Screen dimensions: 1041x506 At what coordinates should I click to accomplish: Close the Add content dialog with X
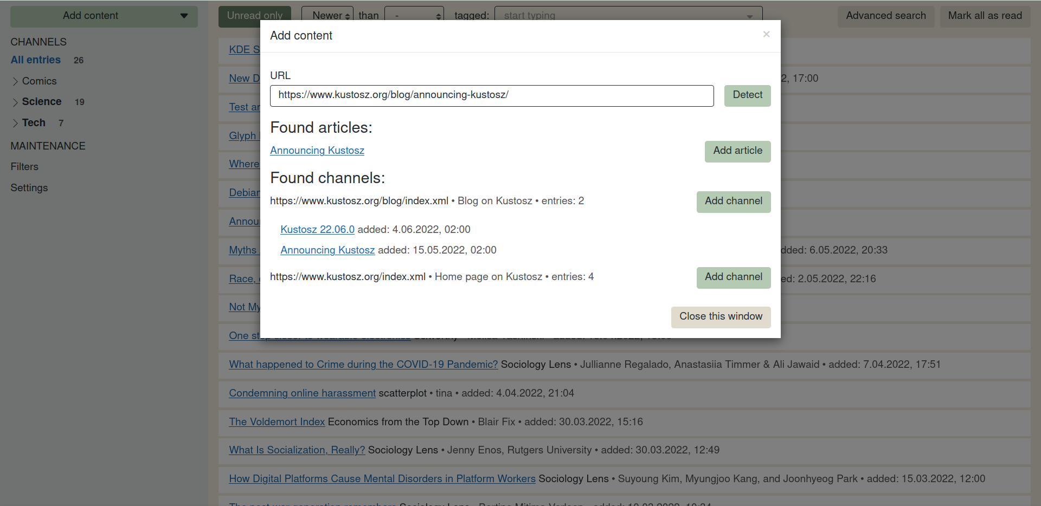click(x=766, y=34)
